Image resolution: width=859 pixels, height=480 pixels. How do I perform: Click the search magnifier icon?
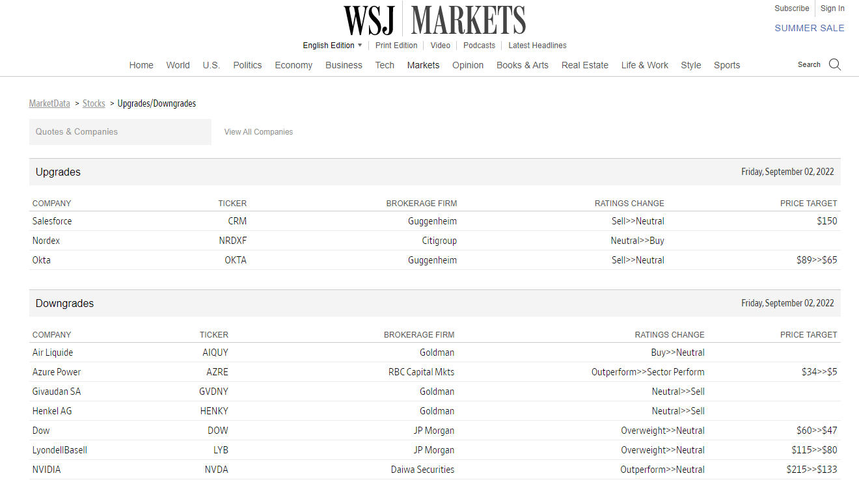point(835,64)
